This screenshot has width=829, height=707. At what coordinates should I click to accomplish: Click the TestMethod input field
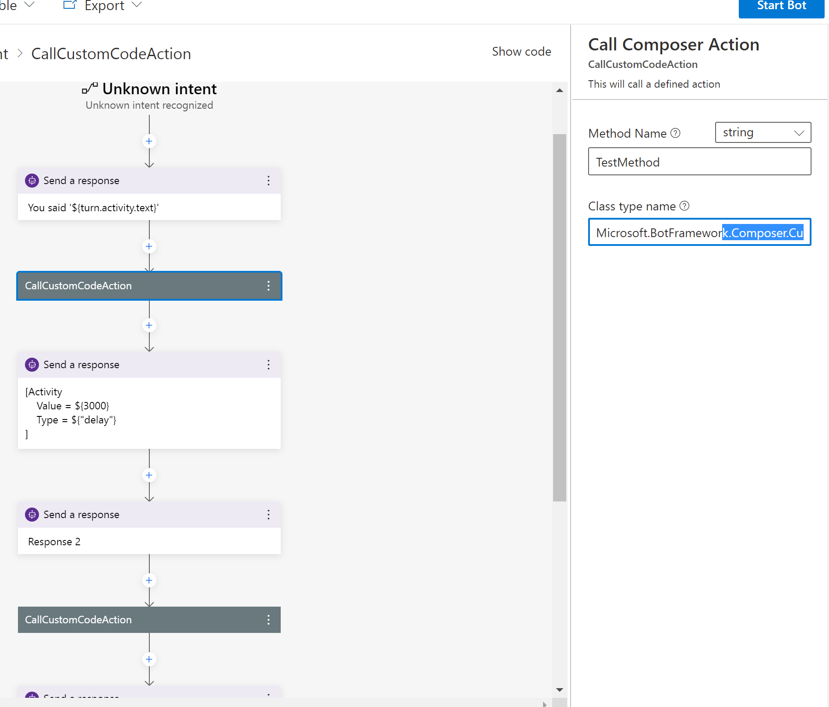coord(699,161)
